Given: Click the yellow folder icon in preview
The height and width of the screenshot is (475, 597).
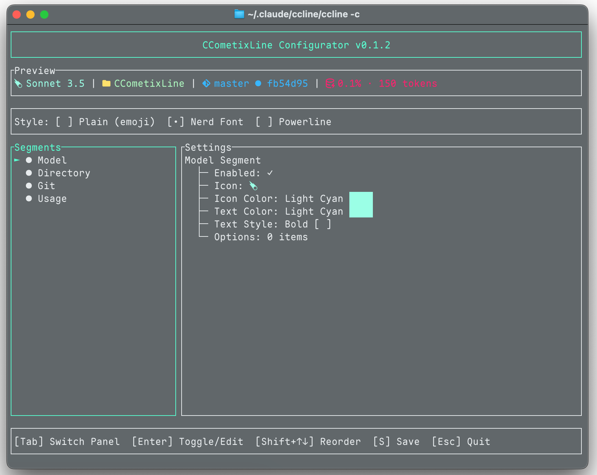Looking at the screenshot, I should click(x=106, y=84).
